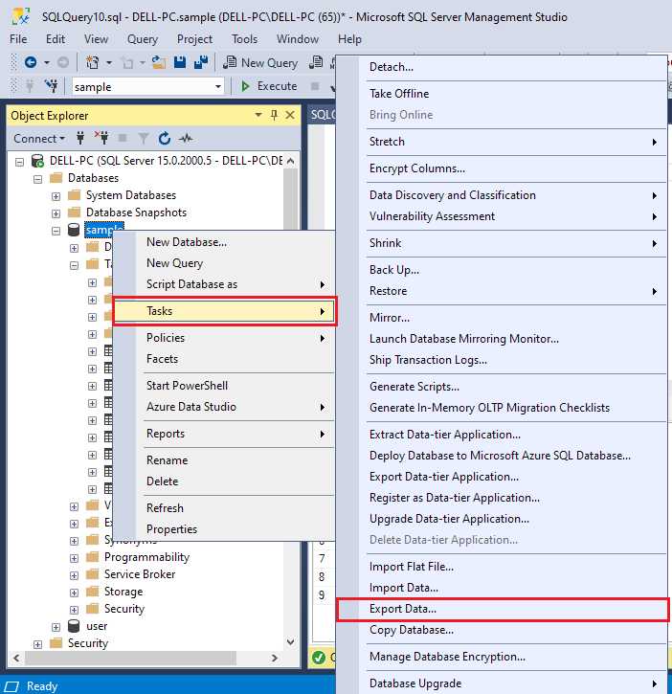Pin the Object Explorer panel with pushpin
The image size is (672, 694).
[275, 115]
